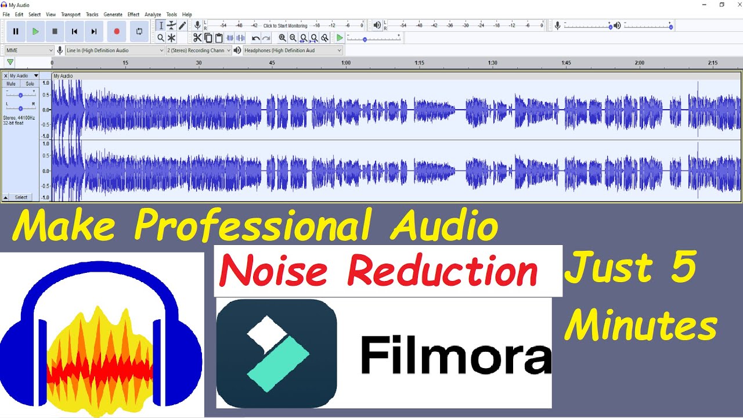
Task: Mute the My Audio track
Action: point(11,84)
